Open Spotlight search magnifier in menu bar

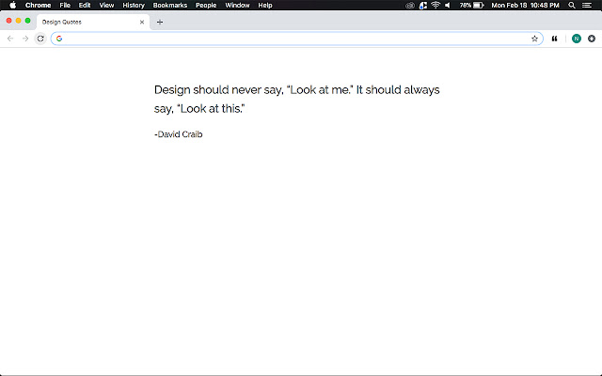pyautogui.click(x=573, y=5)
